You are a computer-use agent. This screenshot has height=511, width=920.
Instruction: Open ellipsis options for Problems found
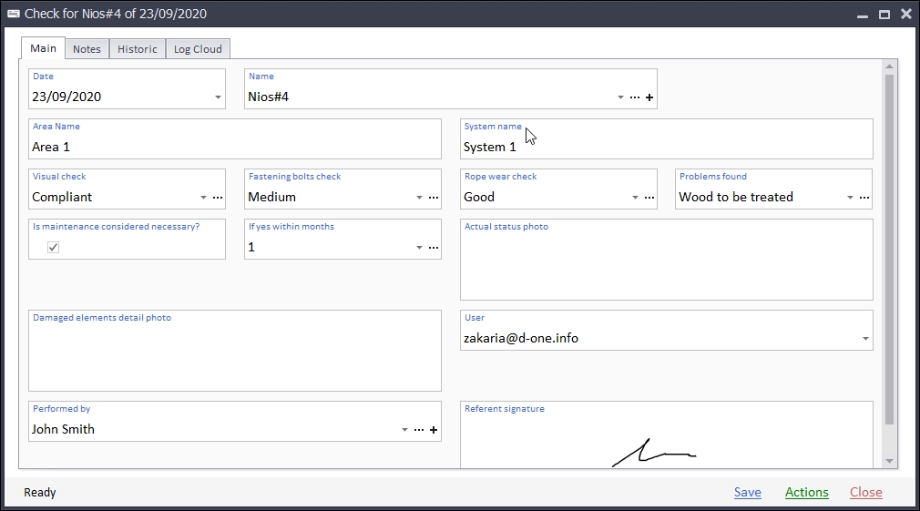(x=864, y=198)
